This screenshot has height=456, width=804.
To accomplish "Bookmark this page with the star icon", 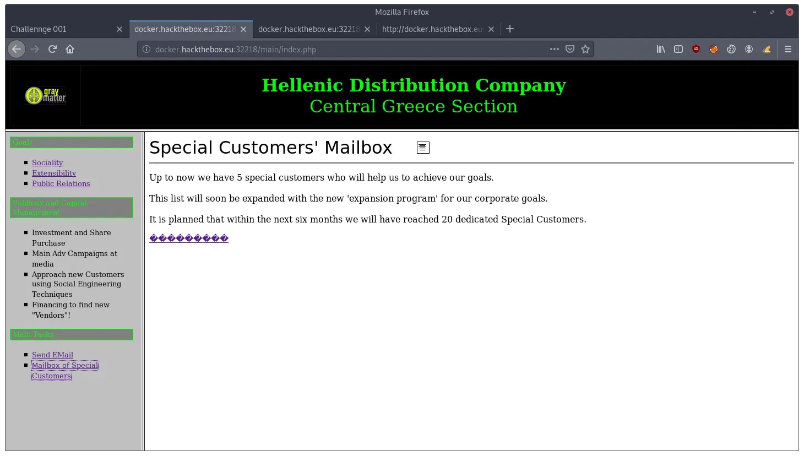I will (x=585, y=49).
